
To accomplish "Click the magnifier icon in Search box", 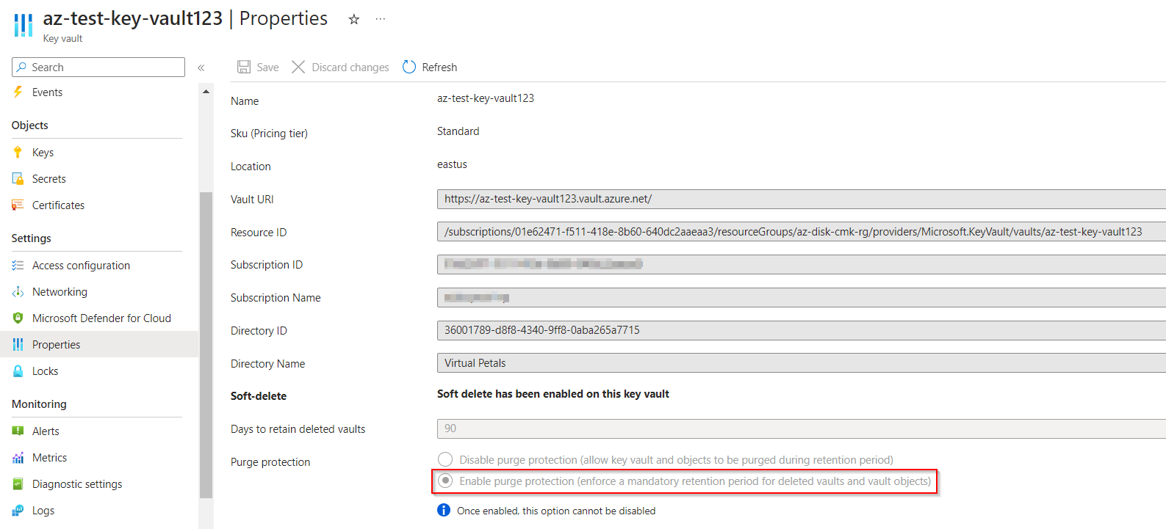I will coord(22,67).
